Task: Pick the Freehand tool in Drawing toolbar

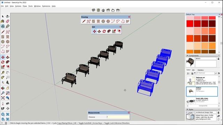Action: [89, 22]
